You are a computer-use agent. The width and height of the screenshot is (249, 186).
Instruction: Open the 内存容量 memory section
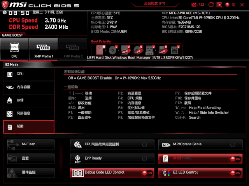point(28,87)
